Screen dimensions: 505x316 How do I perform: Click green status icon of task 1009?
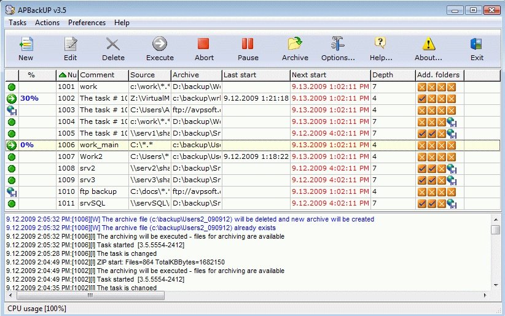(12, 180)
